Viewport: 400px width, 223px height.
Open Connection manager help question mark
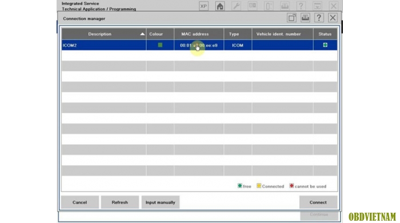[319, 18]
